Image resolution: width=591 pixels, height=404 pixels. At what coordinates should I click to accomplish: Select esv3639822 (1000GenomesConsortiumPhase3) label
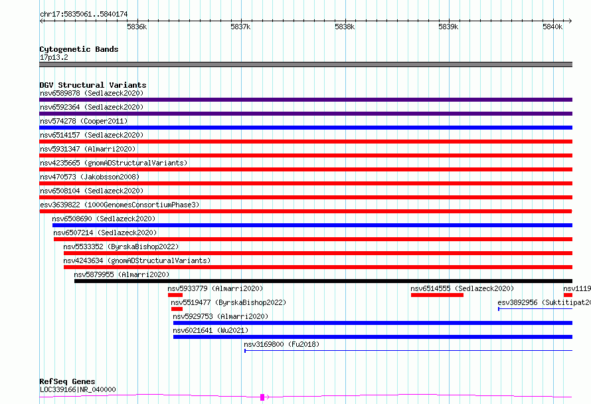click(120, 205)
